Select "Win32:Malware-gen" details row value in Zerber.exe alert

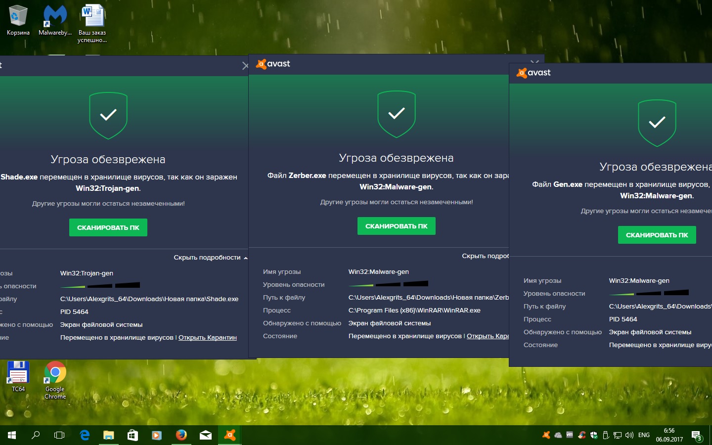coord(379,272)
